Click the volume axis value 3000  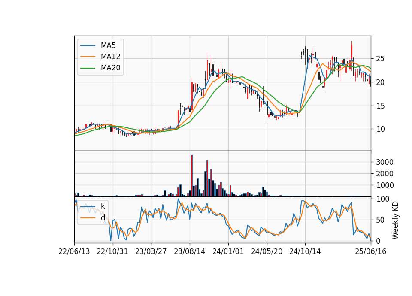[x=385, y=162]
